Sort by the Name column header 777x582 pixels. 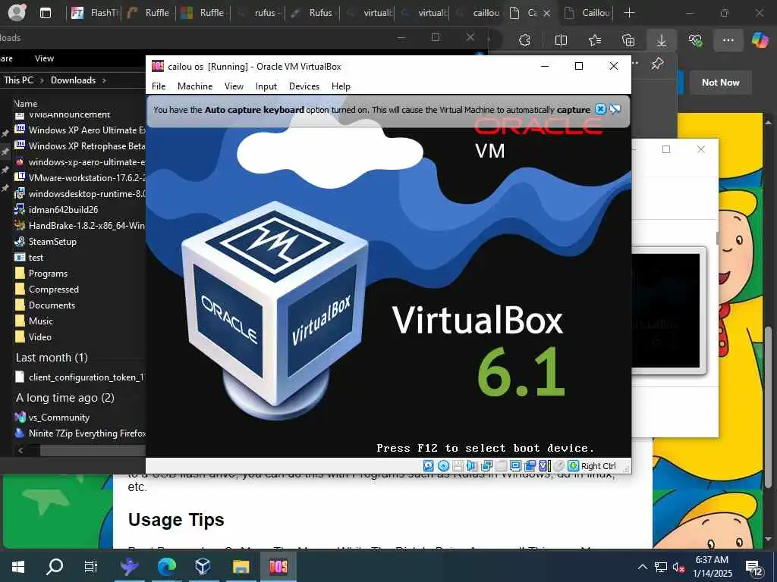(x=25, y=103)
